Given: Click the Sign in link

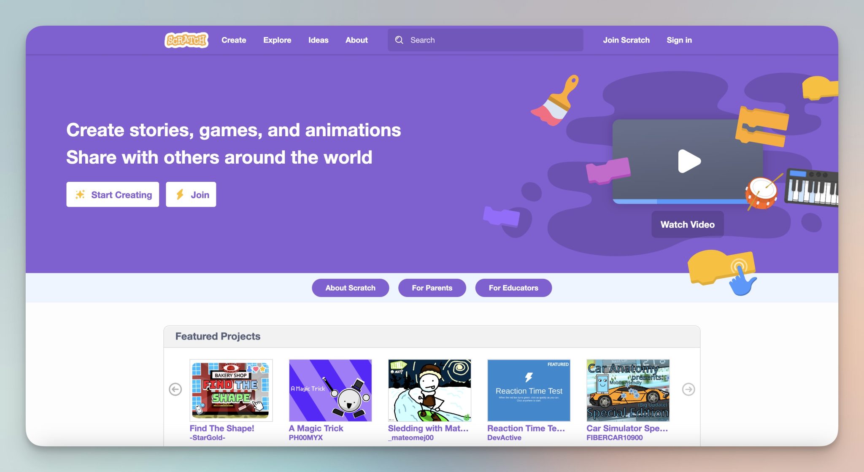Looking at the screenshot, I should [x=679, y=40].
